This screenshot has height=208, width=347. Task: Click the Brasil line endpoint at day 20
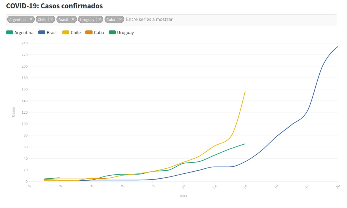(x=338, y=47)
